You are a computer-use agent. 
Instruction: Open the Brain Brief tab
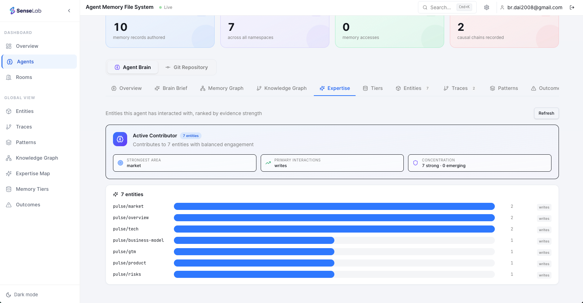click(x=171, y=88)
